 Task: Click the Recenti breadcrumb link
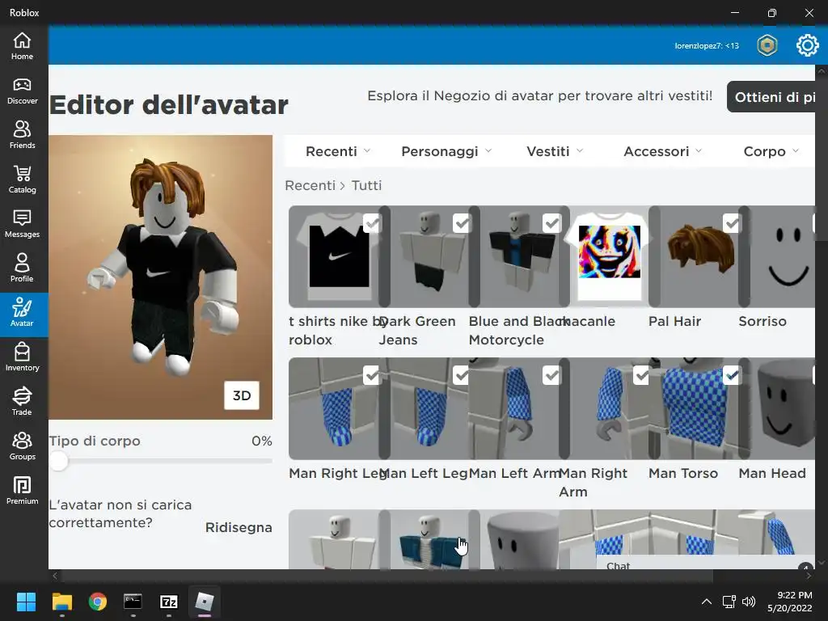click(x=310, y=185)
